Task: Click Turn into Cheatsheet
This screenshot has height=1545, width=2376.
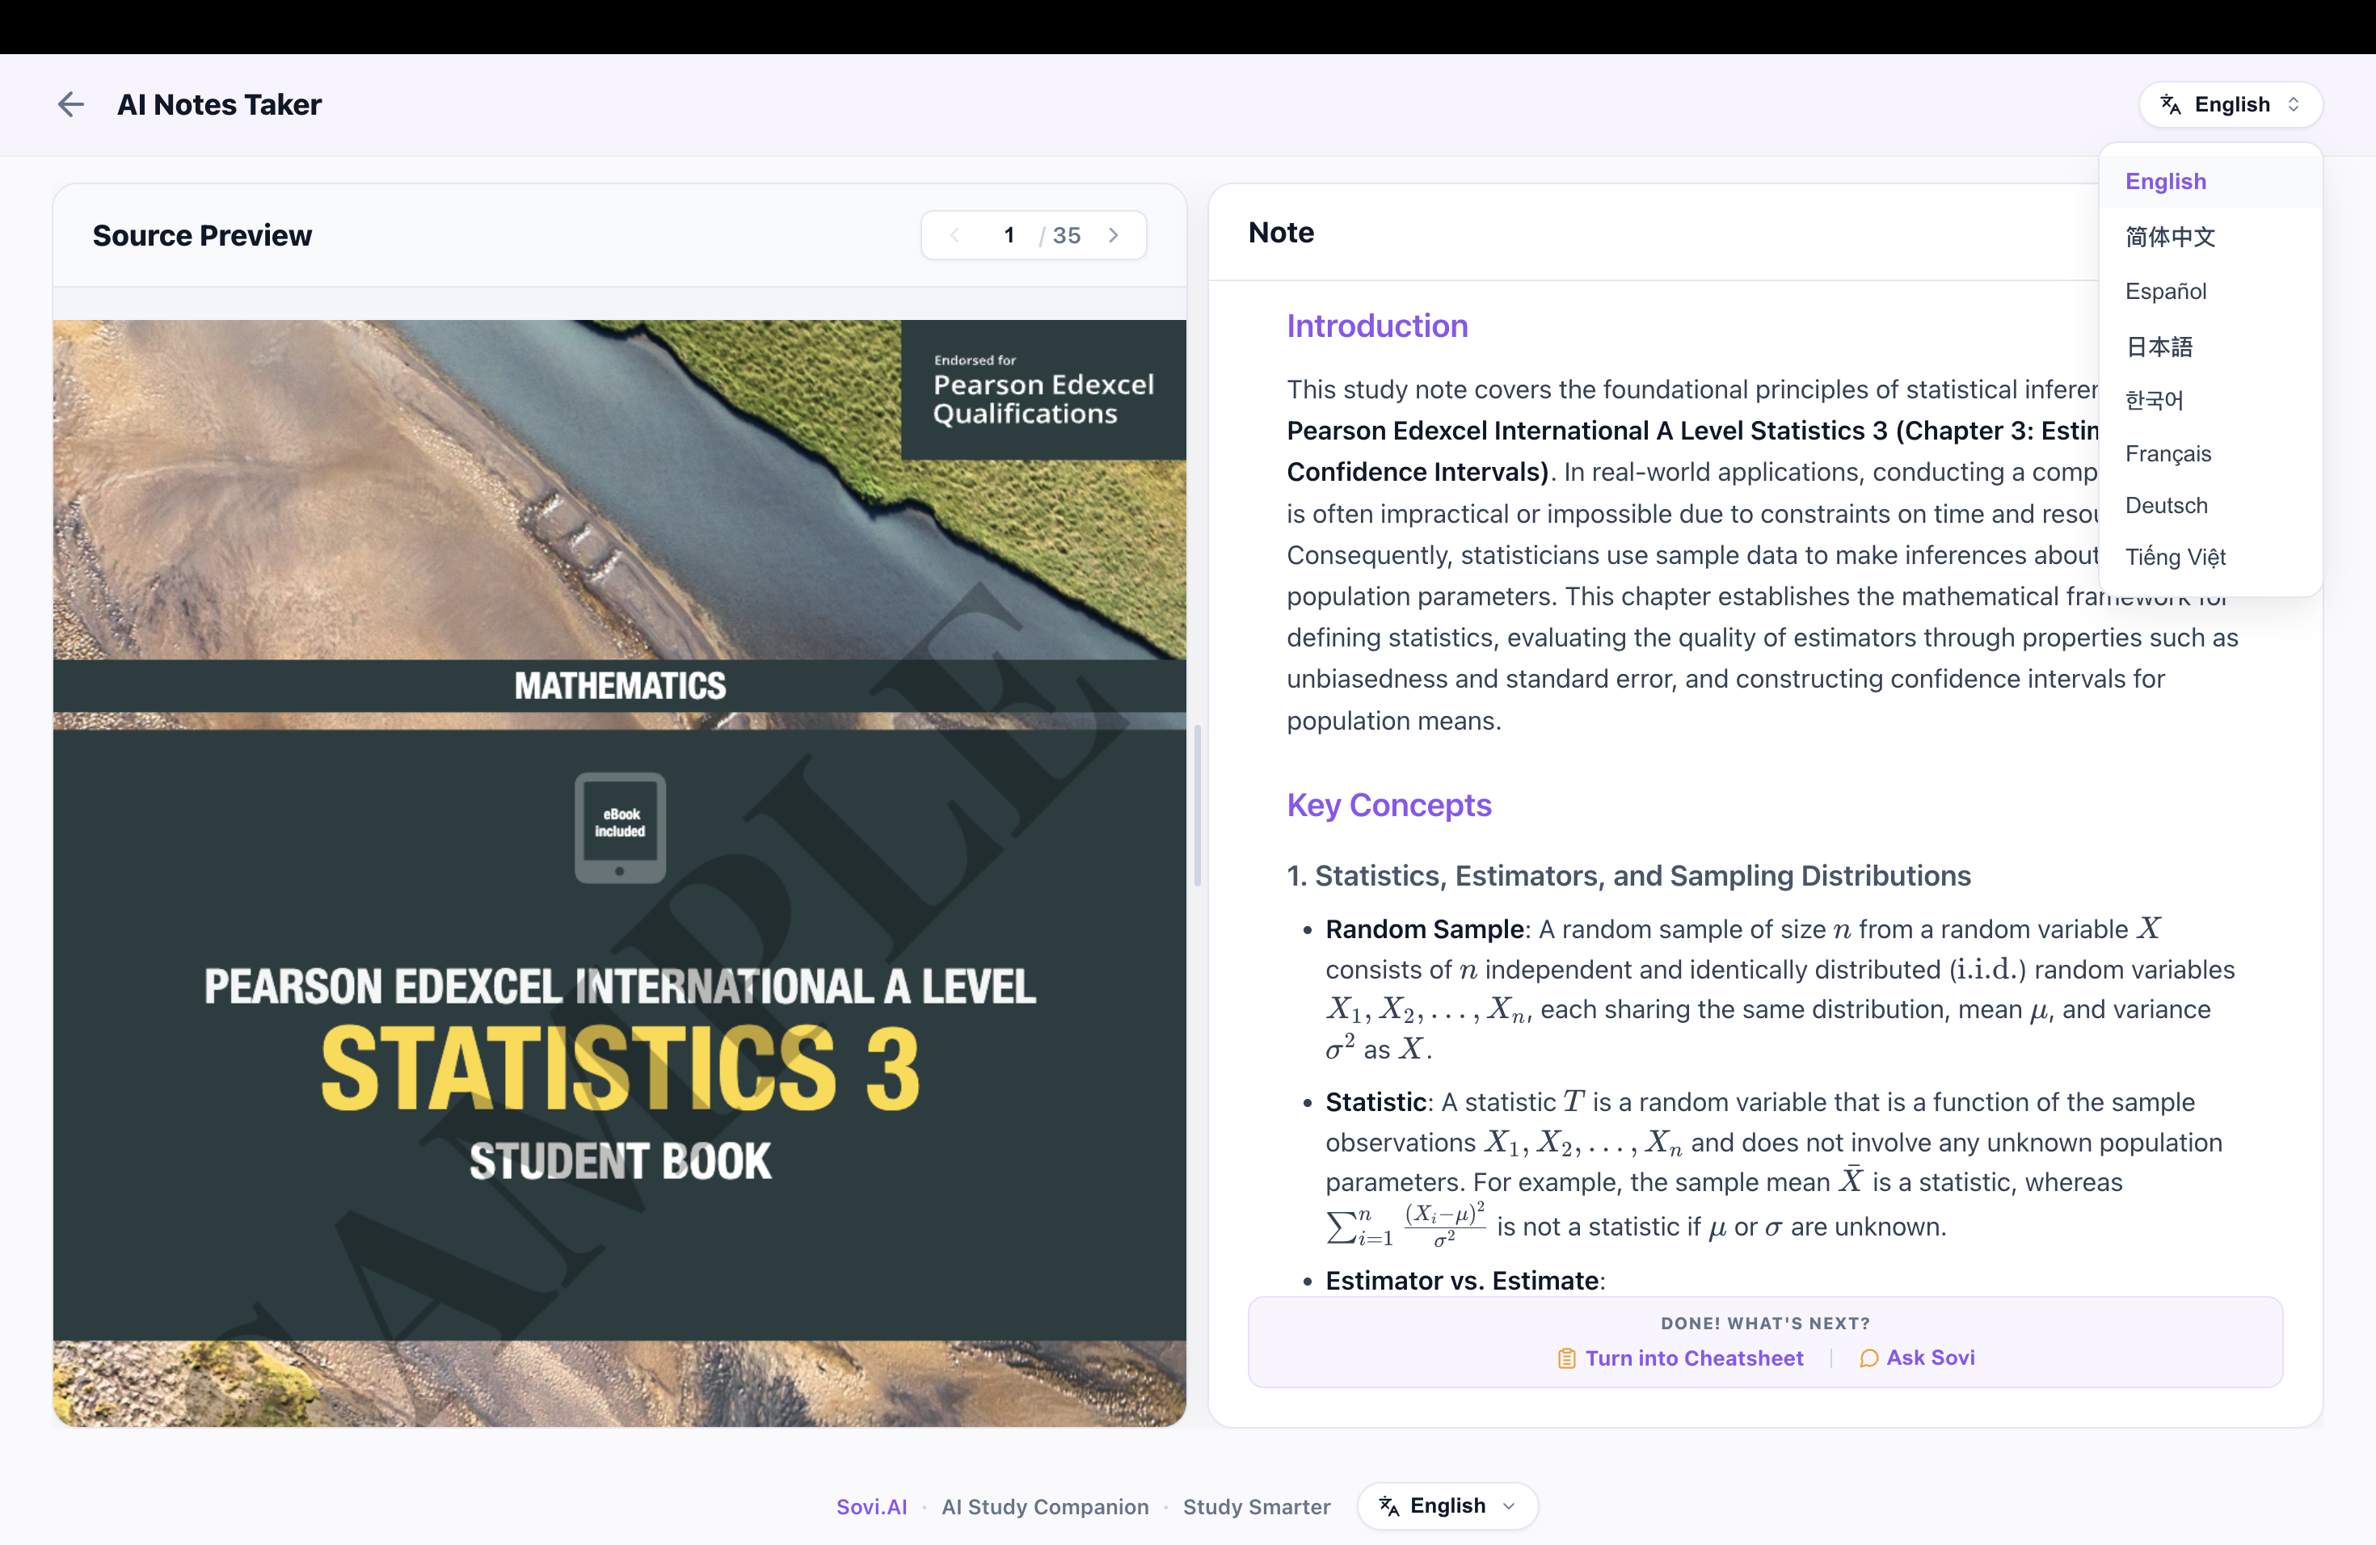Action: tap(1681, 1358)
